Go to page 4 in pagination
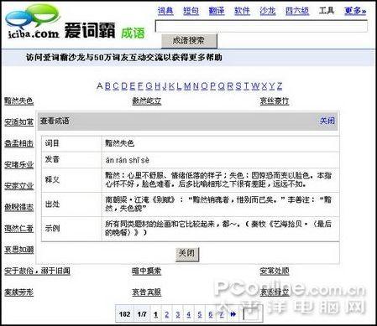The image size is (377, 326). [x=189, y=314]
